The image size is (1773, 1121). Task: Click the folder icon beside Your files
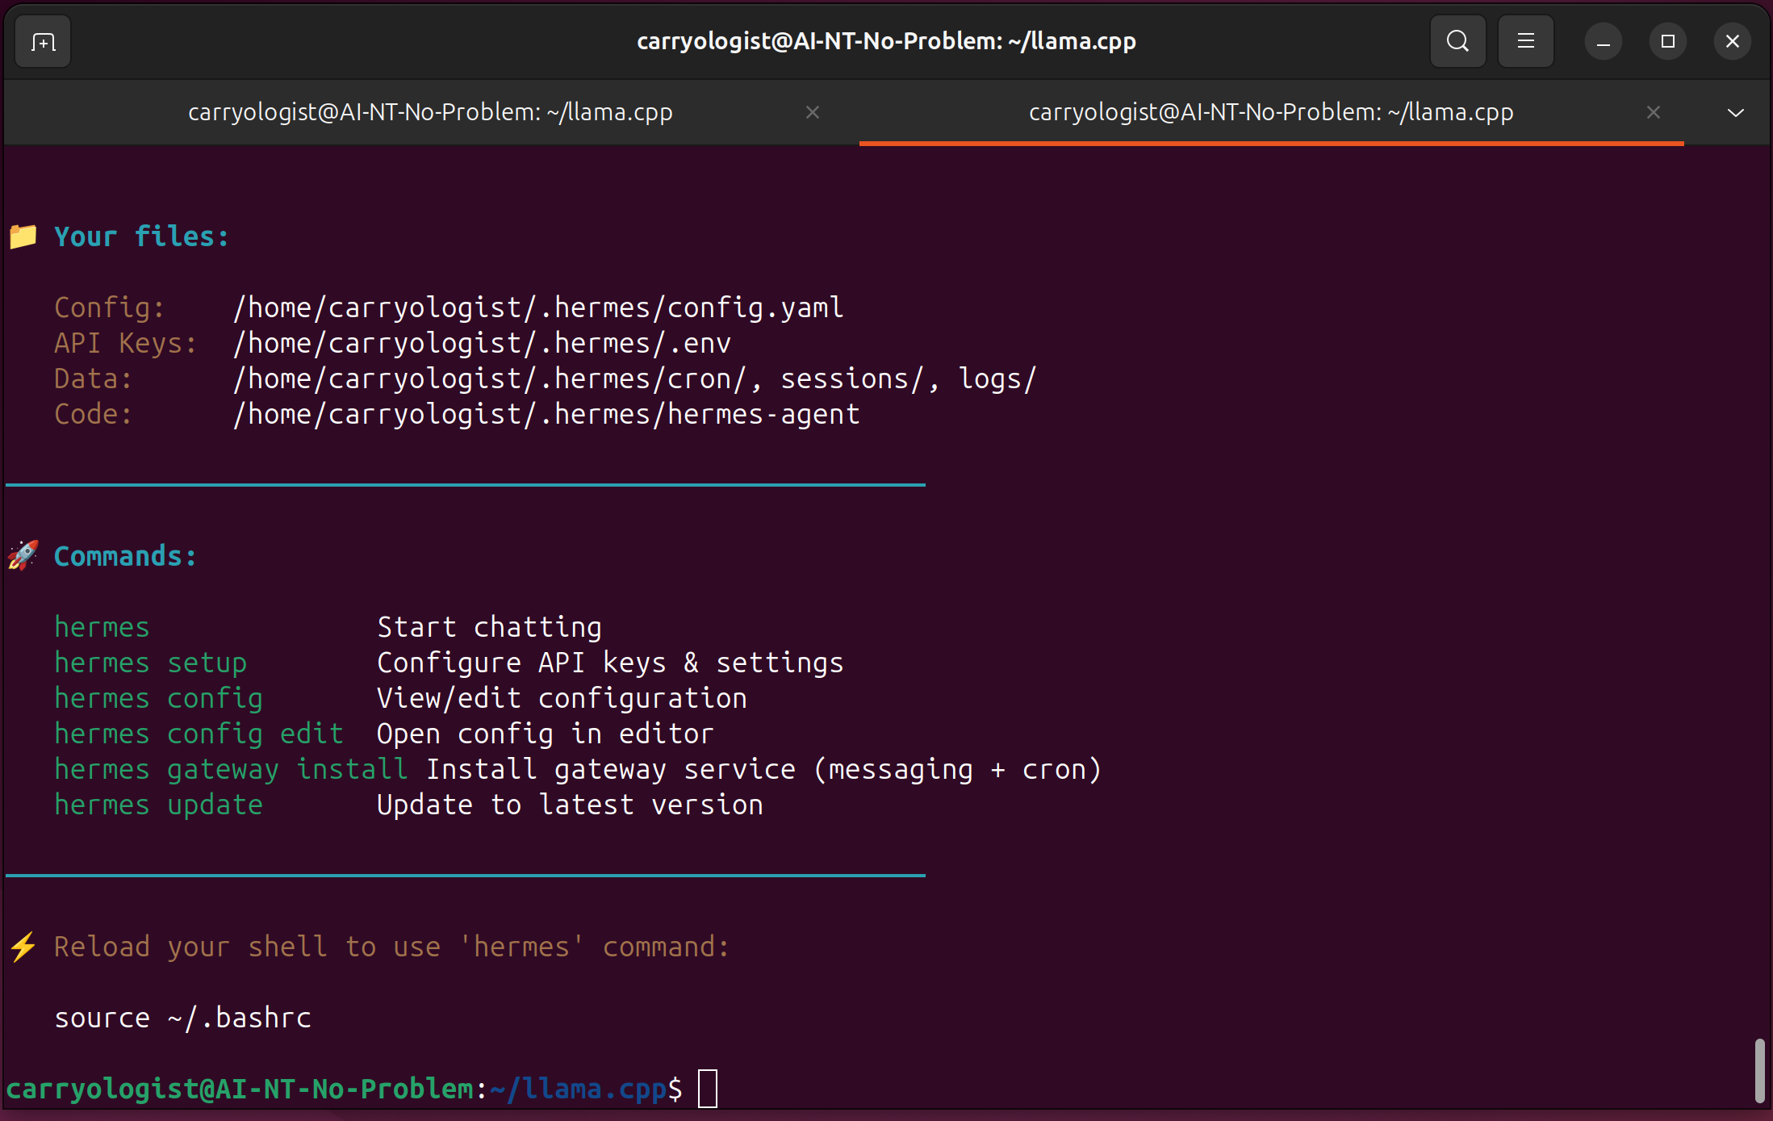click(x=23, y=236)
